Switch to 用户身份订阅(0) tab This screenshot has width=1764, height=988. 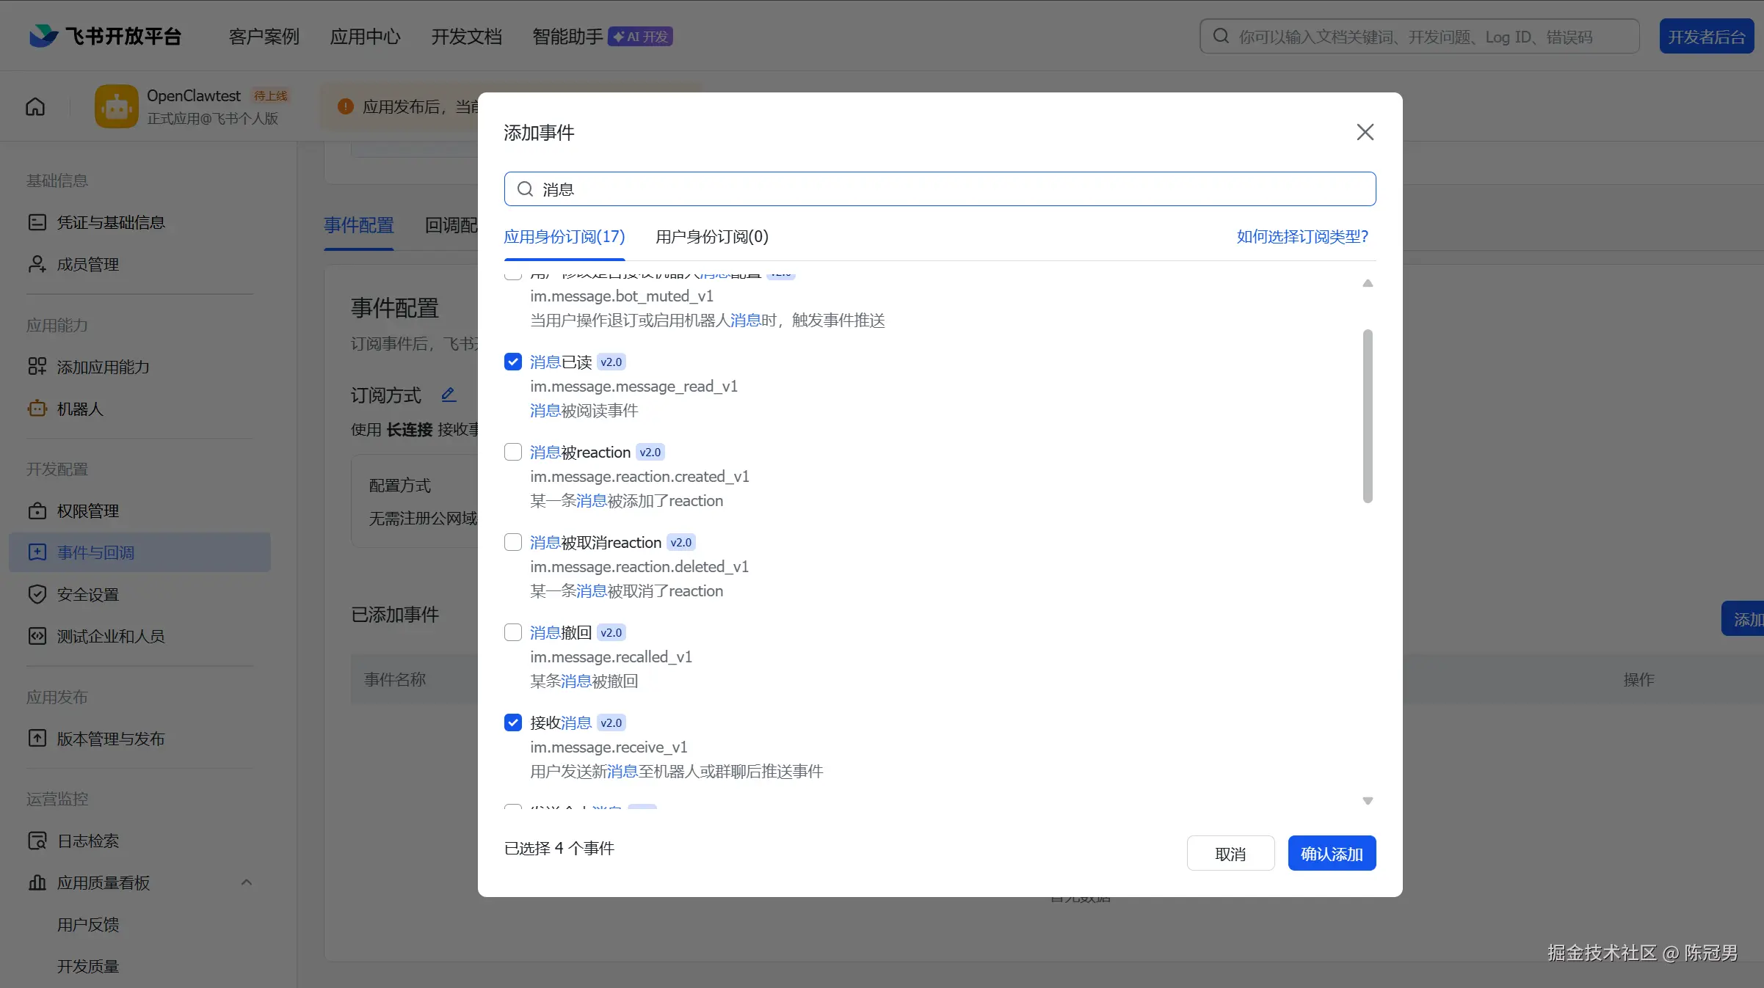711,237
